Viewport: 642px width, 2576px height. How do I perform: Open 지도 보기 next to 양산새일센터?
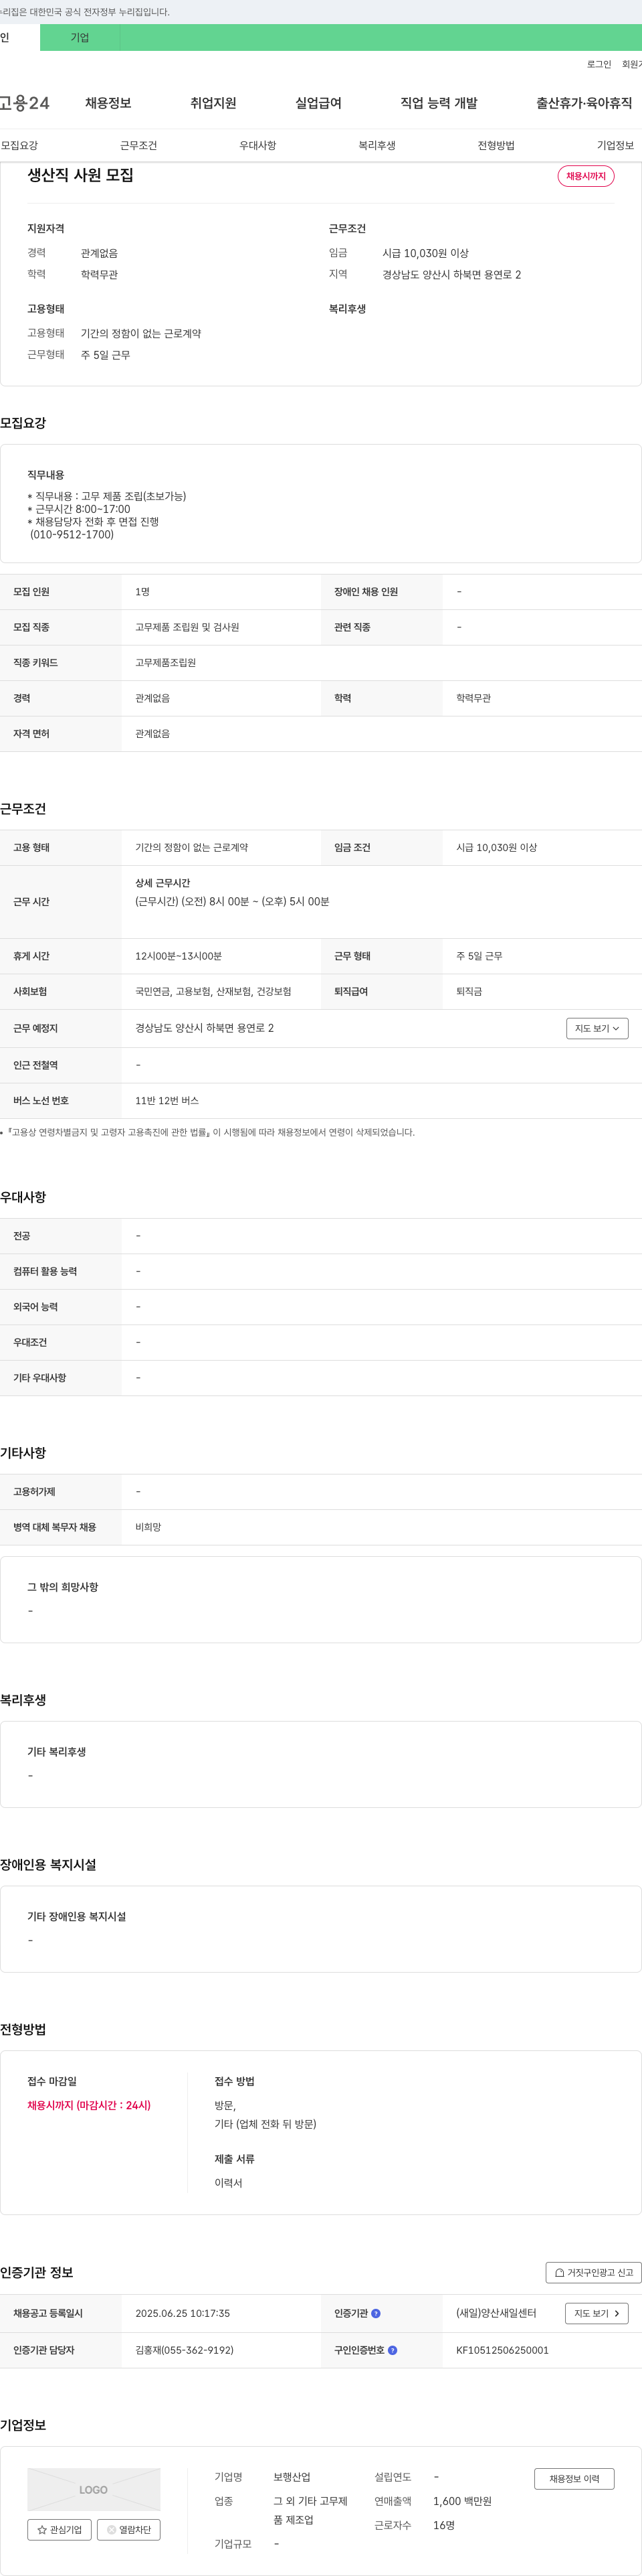[x=597, y=2313]
